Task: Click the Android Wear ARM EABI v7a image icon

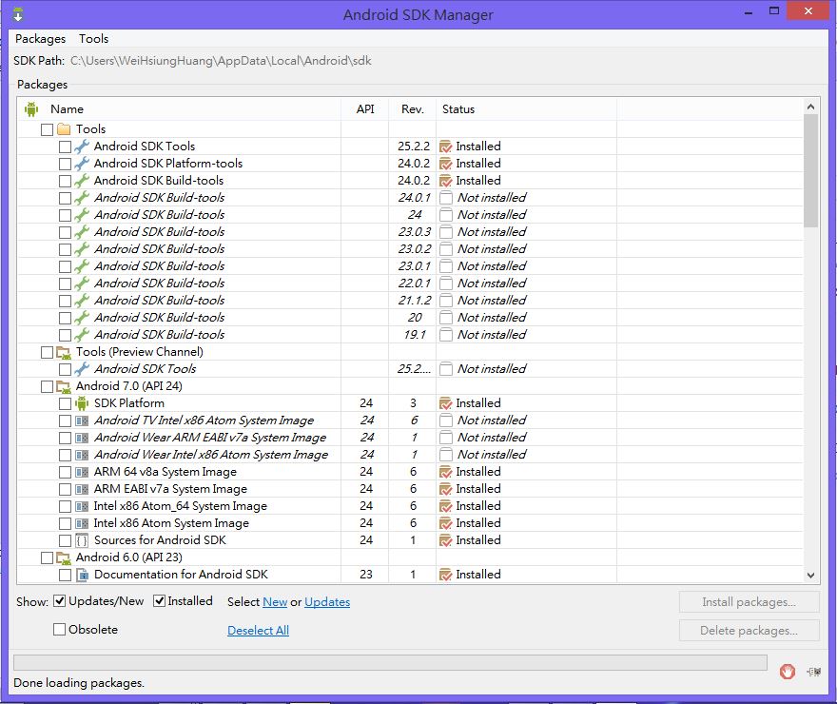Action: coord(82,438)
